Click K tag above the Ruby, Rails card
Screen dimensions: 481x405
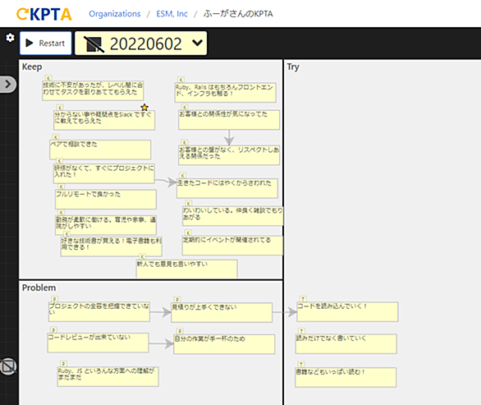coord(181,80)
